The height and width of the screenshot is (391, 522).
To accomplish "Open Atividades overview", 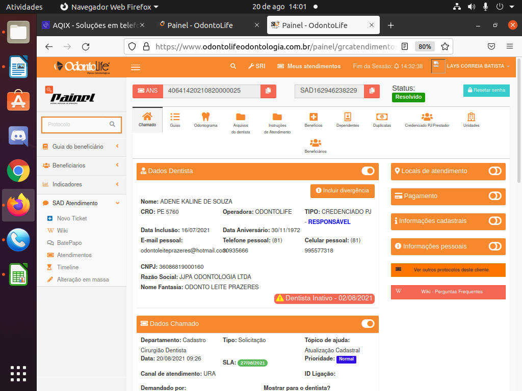I will pyautogui.click(x=24, y=7).
